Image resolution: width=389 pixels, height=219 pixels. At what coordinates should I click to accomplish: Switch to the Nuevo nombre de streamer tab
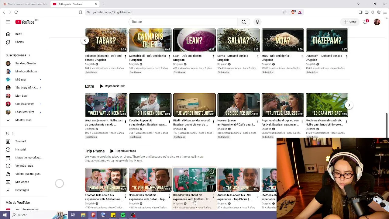point(26,4)
